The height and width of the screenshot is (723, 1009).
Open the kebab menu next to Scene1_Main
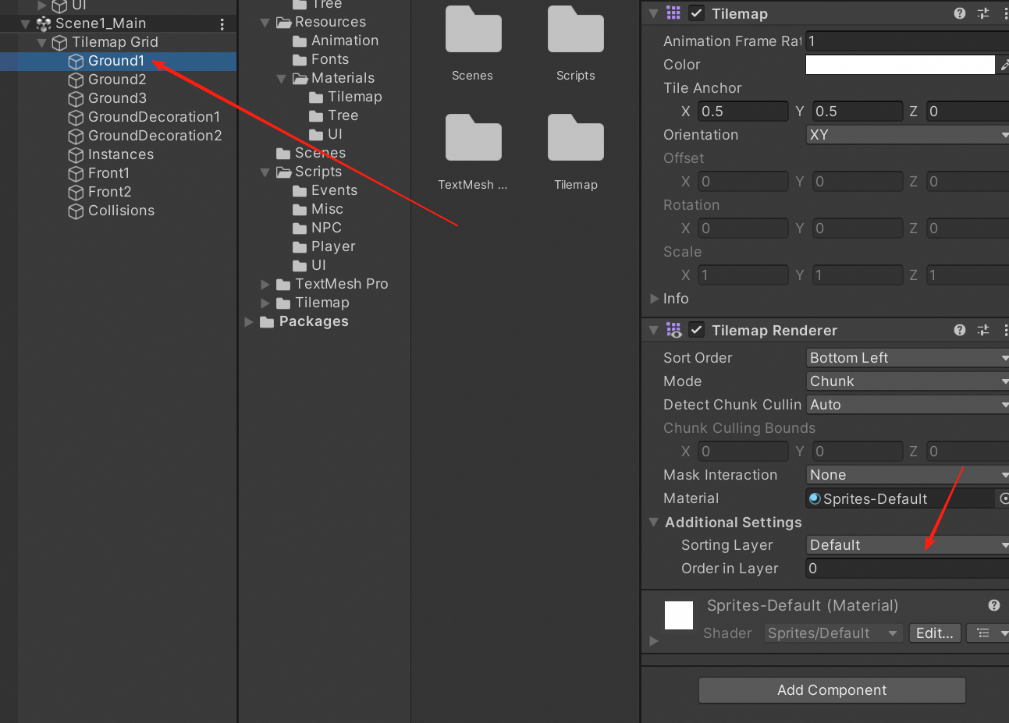[222, 23]
